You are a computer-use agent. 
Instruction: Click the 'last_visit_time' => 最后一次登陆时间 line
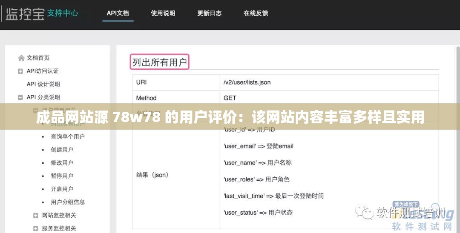point(273,196)
